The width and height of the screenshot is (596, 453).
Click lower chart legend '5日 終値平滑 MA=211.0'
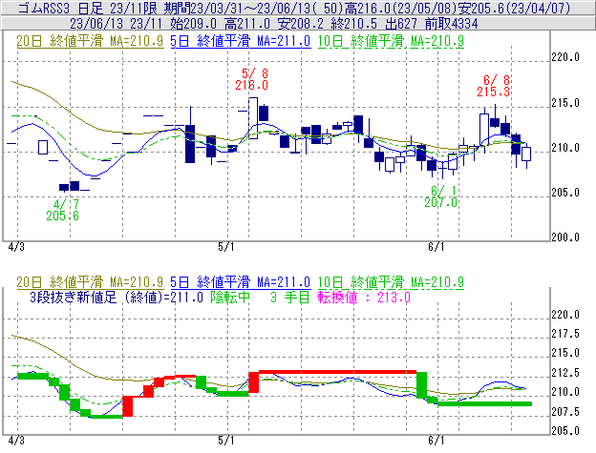[241, 282]
